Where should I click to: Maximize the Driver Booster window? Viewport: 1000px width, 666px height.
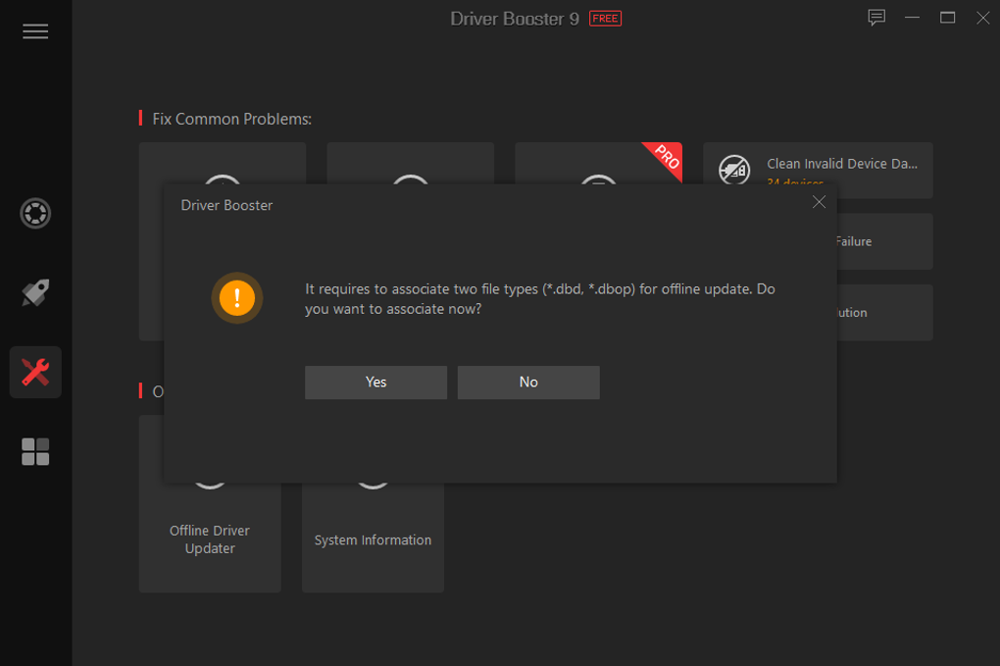tap(948, 18)
